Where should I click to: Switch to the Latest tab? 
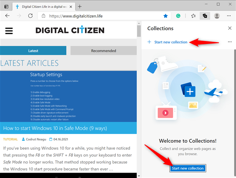tap(33, 51)
